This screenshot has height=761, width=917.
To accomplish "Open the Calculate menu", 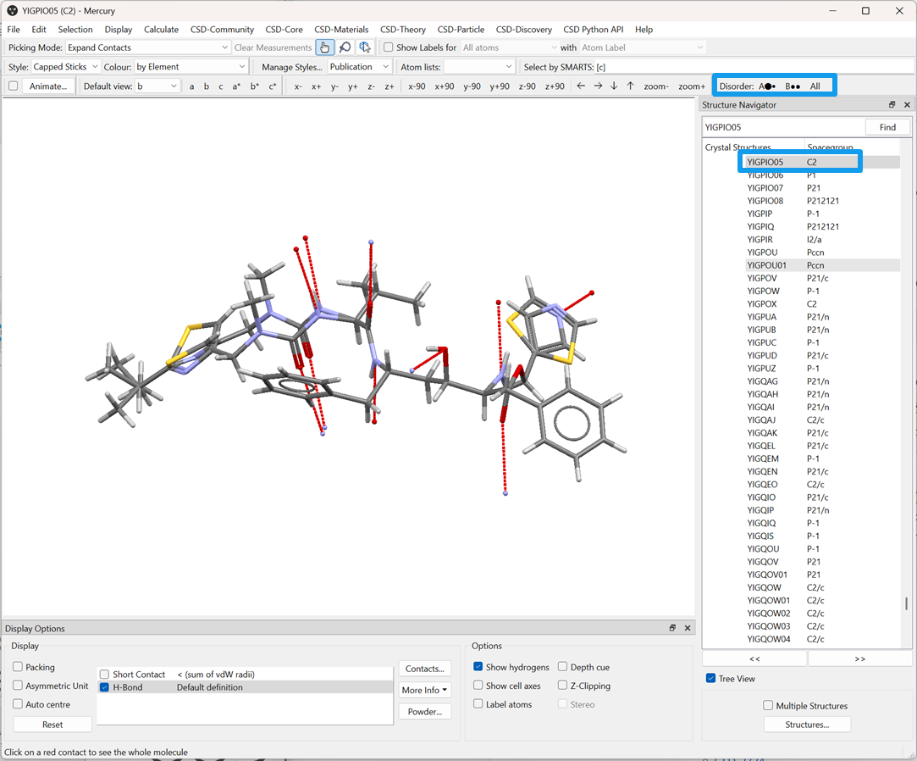I will pyautogui.click(x=161, y=30).
